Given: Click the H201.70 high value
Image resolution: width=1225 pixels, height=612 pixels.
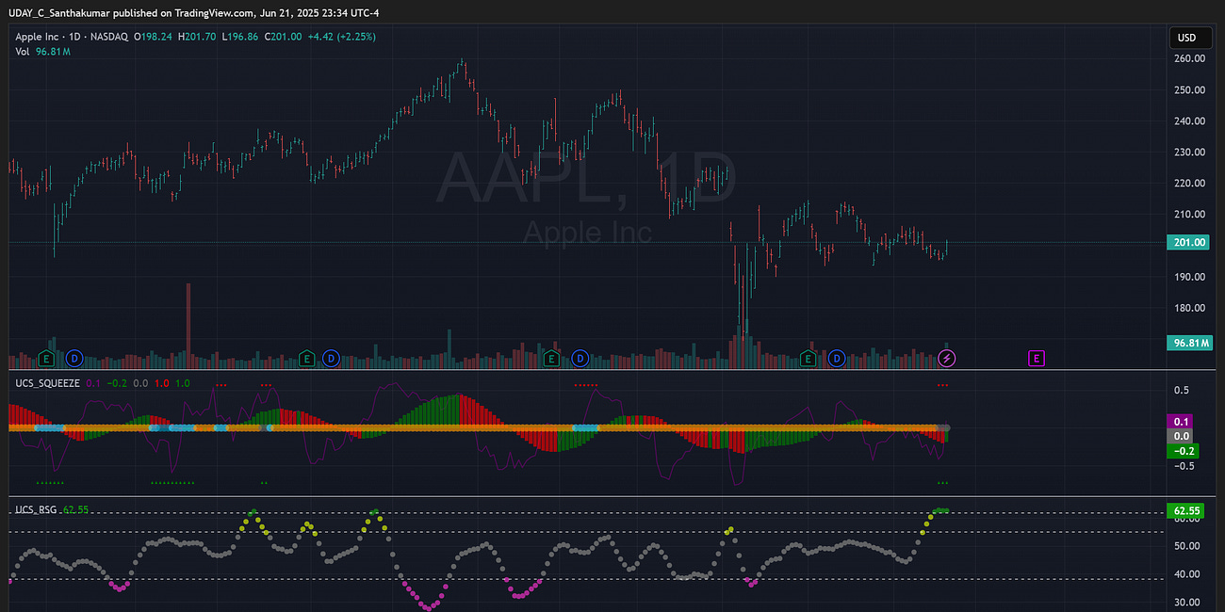Looking at the screenshot, I should tap(198, 37).
